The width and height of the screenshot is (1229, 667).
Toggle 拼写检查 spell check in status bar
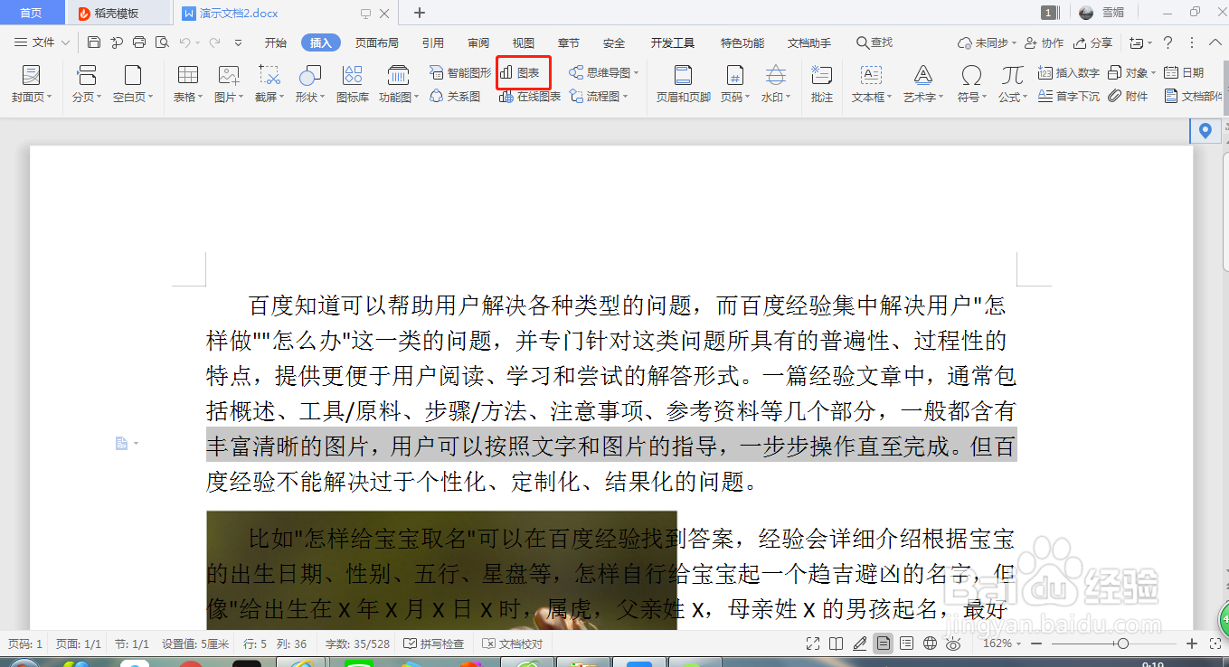coord(433,644)
